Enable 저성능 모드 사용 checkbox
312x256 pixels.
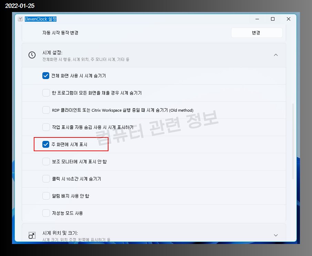pyautogui.click(x=46, y=213)
